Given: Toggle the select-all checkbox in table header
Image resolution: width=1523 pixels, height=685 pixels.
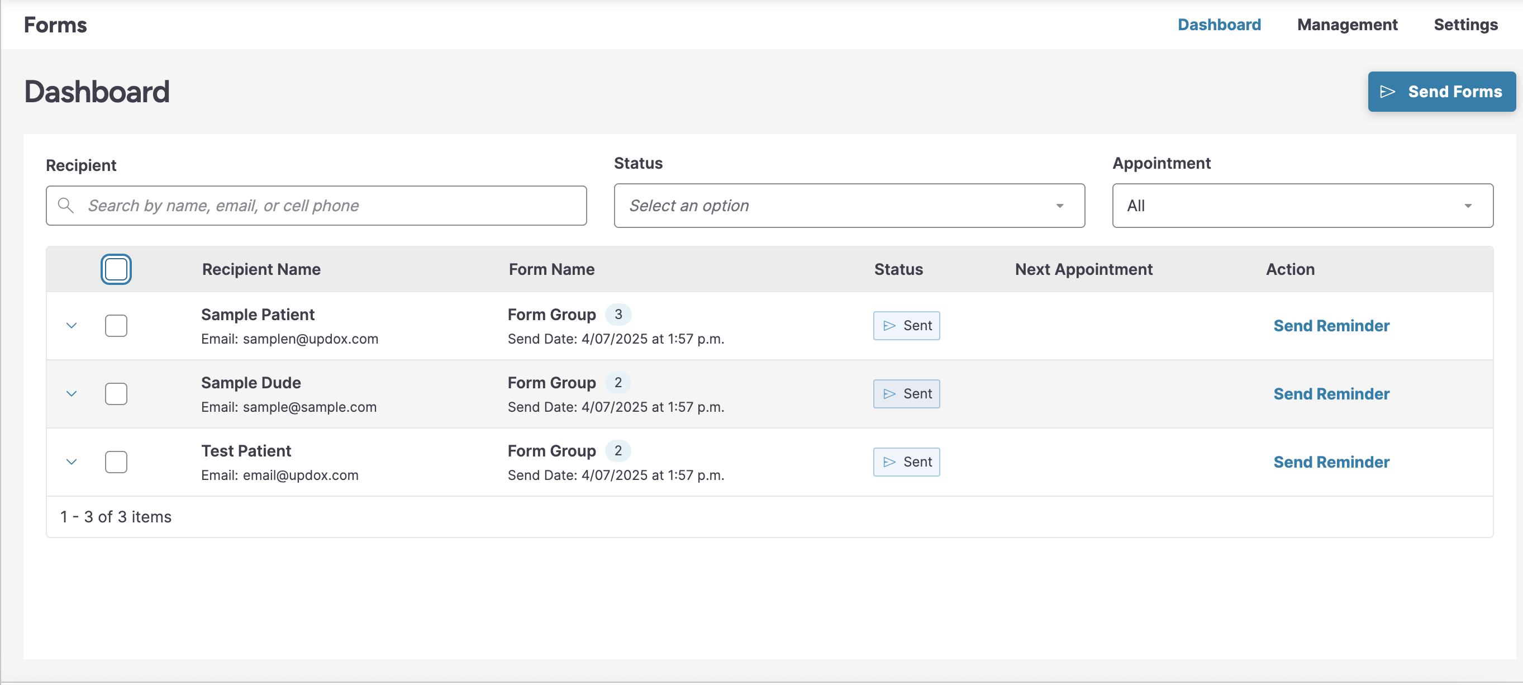Looking at the screenshot, I should (116, 269).
